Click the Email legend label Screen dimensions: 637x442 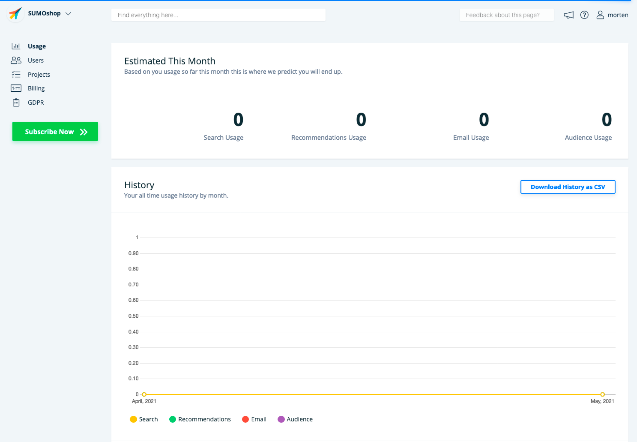tap(259, 419)
